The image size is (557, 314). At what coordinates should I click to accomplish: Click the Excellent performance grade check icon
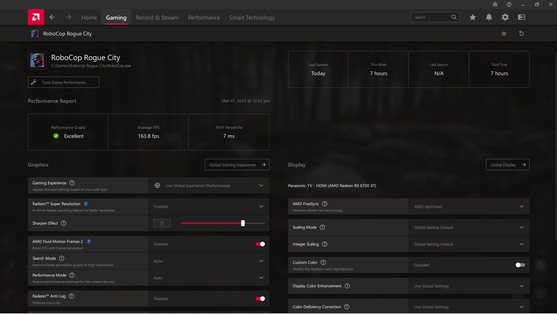(x=56, y=136)
